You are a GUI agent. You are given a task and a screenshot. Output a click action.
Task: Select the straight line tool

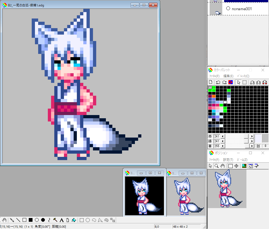18,220
